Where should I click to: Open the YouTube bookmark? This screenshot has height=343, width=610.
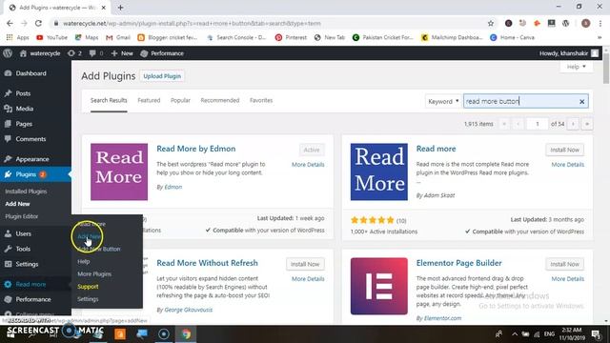click(51, 37)
